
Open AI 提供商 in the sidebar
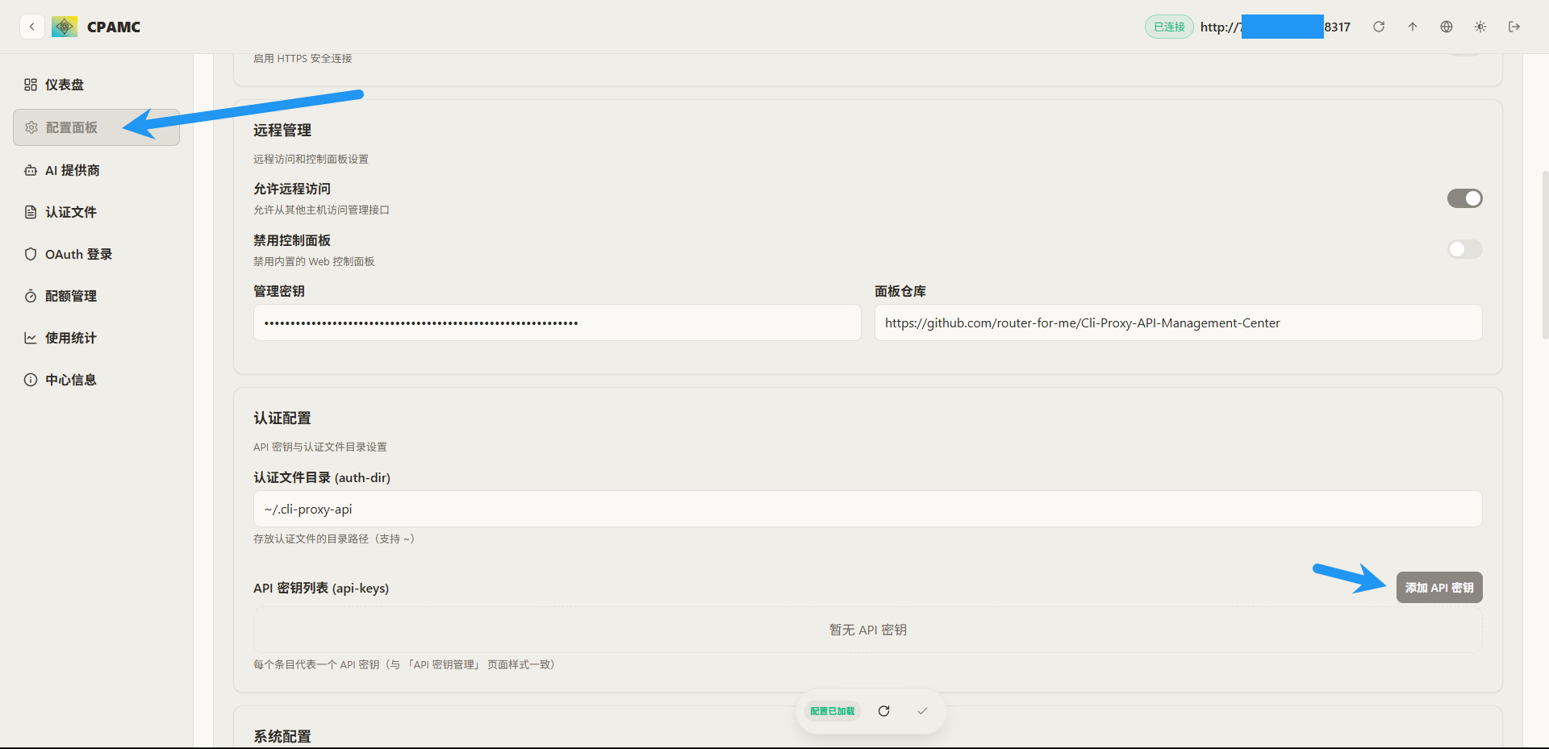tap(72, 170)
